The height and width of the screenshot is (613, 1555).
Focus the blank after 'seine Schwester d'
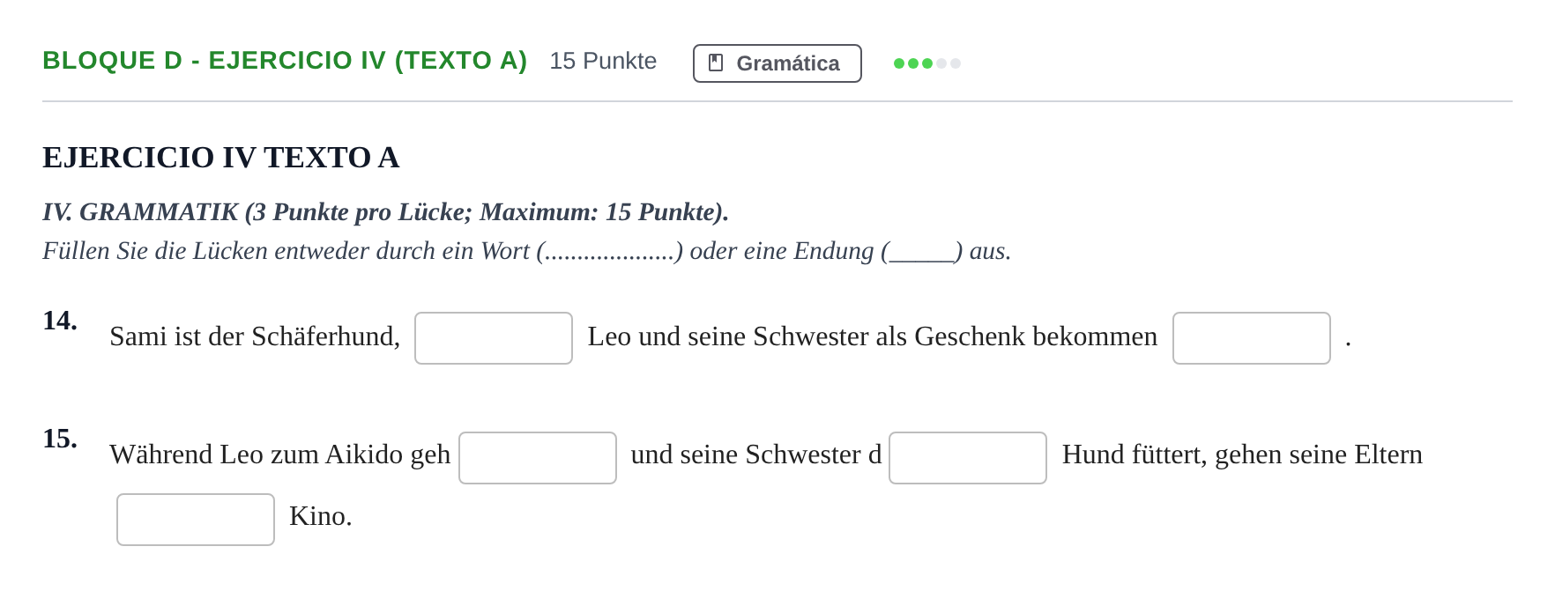[968, 458]
